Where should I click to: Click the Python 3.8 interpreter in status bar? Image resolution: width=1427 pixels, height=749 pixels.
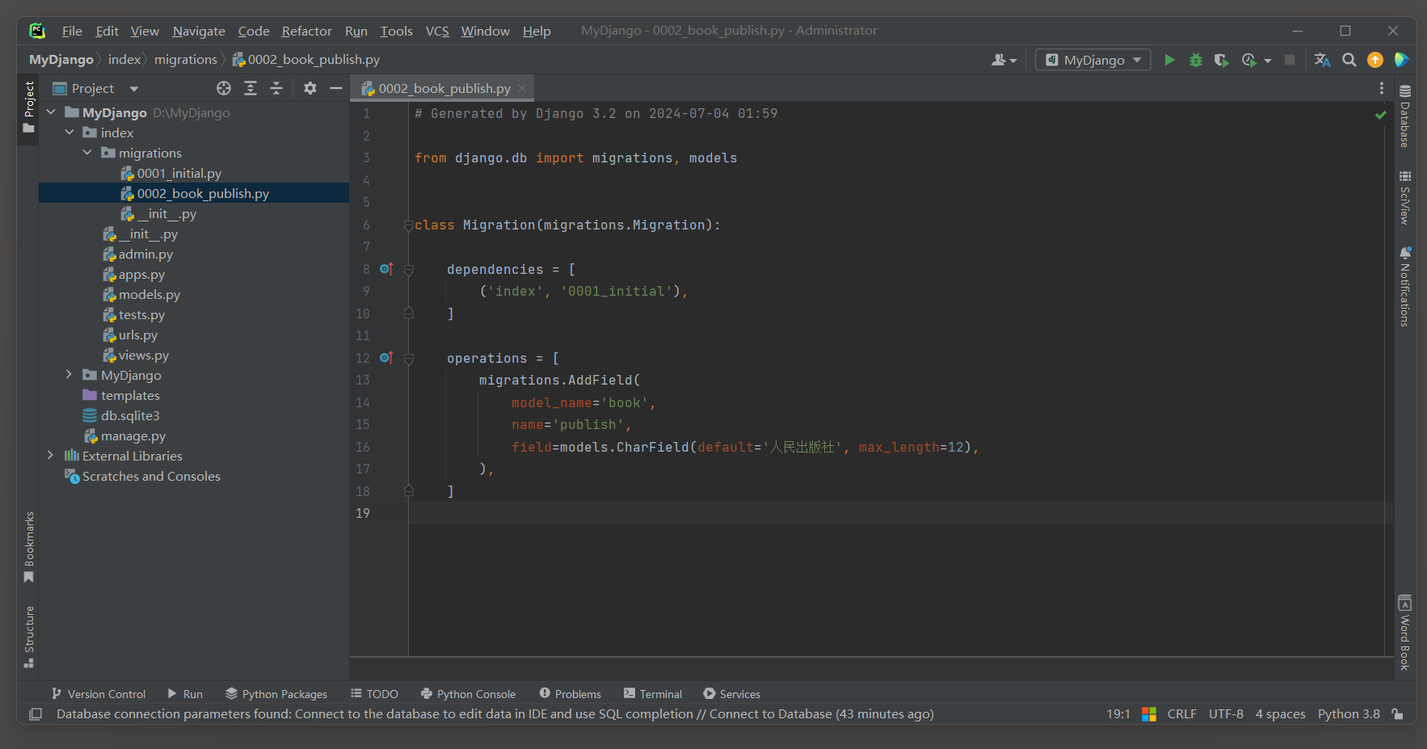(x=1349, y=714)
